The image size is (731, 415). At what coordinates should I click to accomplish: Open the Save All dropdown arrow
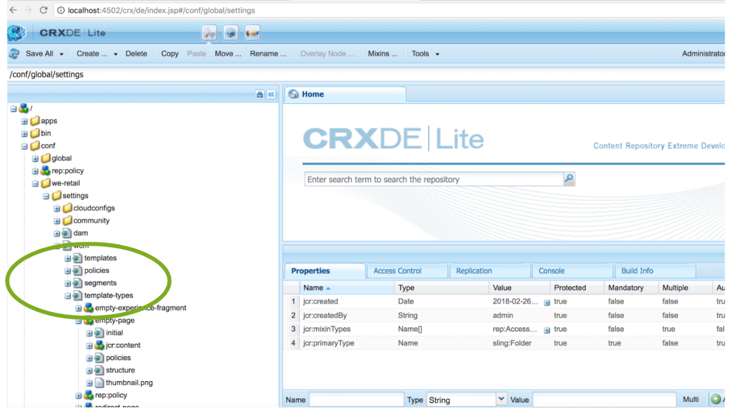point(63,54)
